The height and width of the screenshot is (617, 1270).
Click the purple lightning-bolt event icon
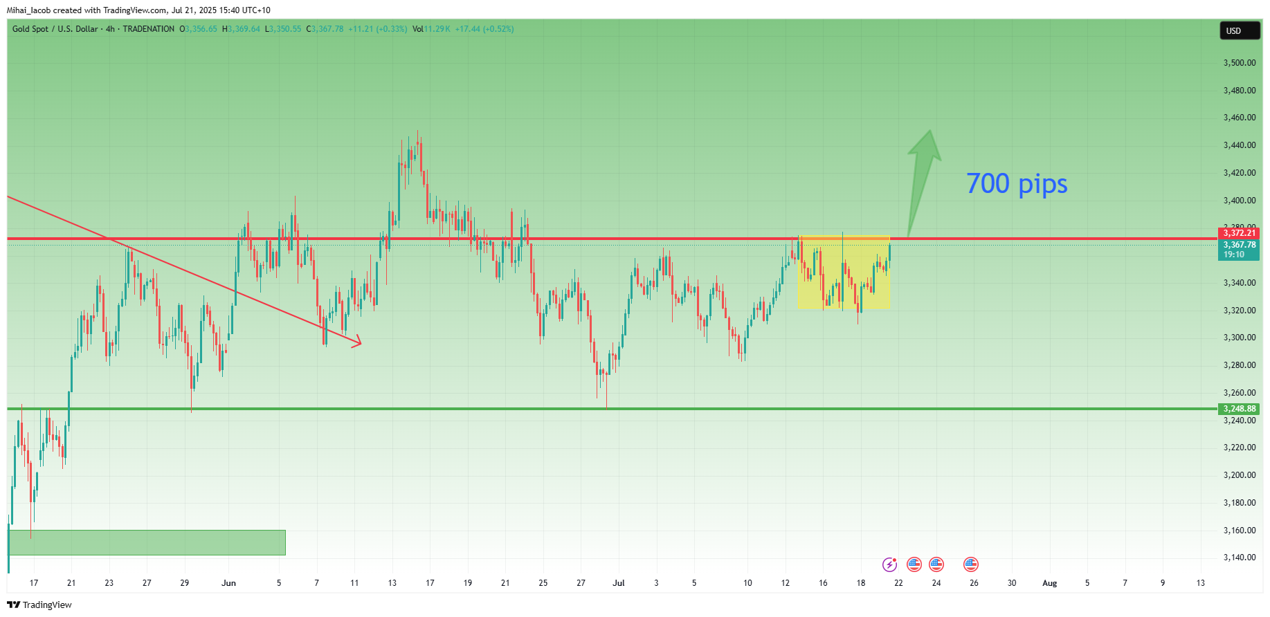(889, 564)
